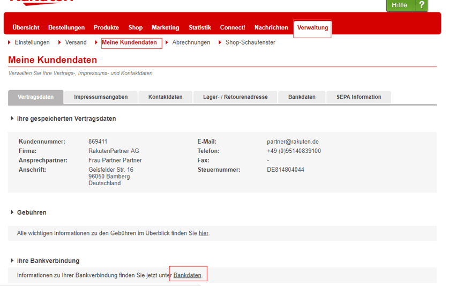Viewport: 463px width, 286px height.
Task: Select company name RakutenPartner AG
Action: pos(114,151)
